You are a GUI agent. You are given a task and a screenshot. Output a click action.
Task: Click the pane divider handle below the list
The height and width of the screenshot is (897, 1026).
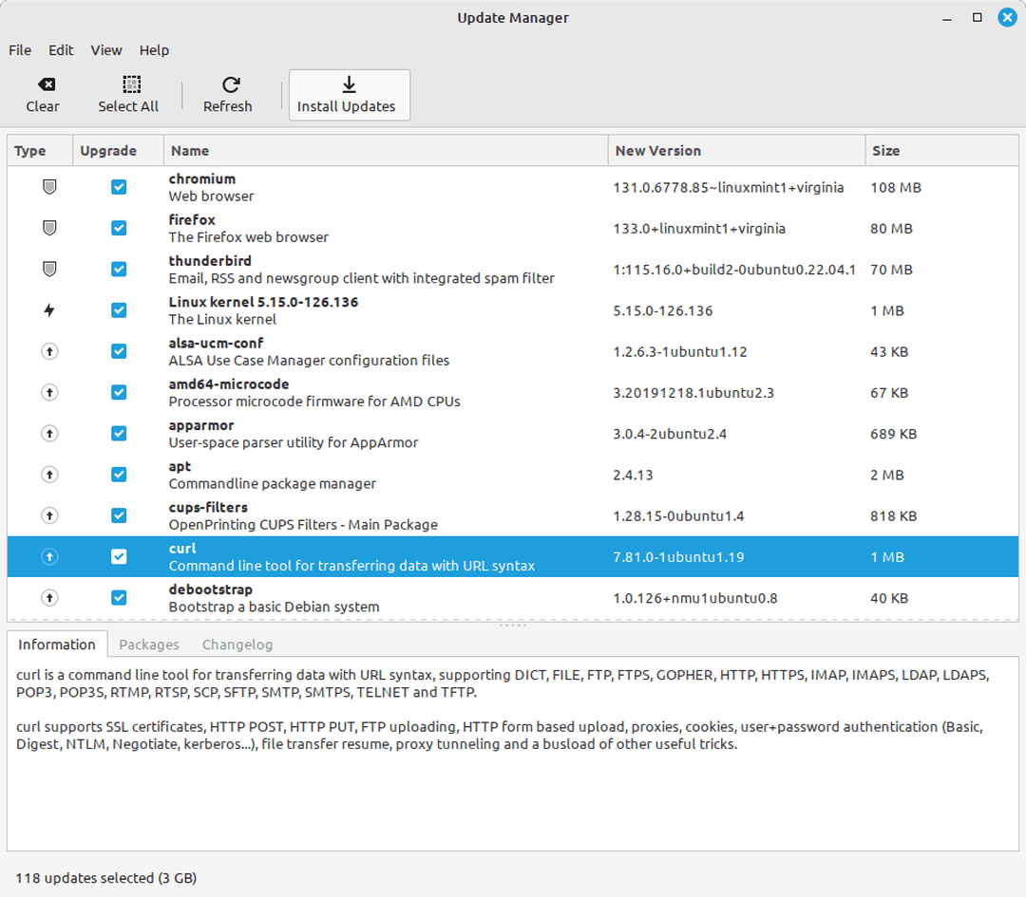[x=513, y=625]
